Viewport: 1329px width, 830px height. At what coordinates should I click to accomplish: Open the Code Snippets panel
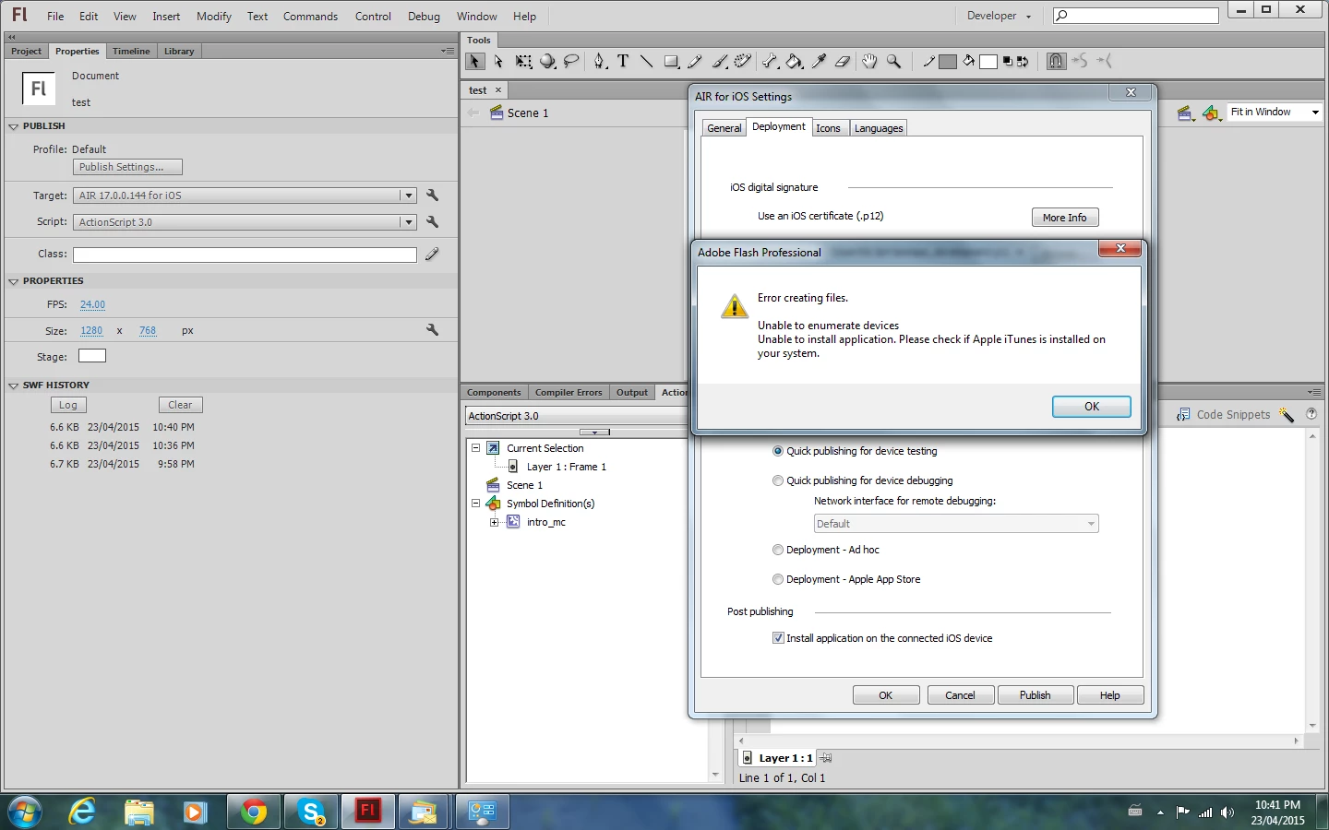(1224, 415)
